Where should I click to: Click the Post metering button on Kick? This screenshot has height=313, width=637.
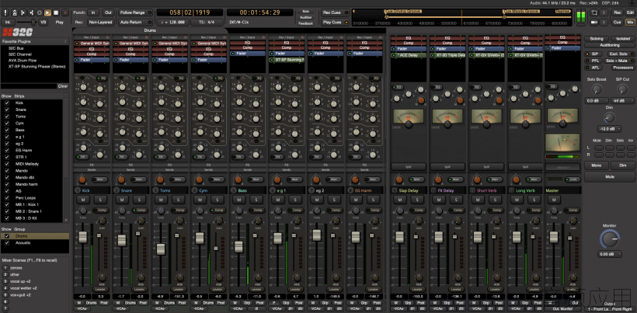(104, 303)
